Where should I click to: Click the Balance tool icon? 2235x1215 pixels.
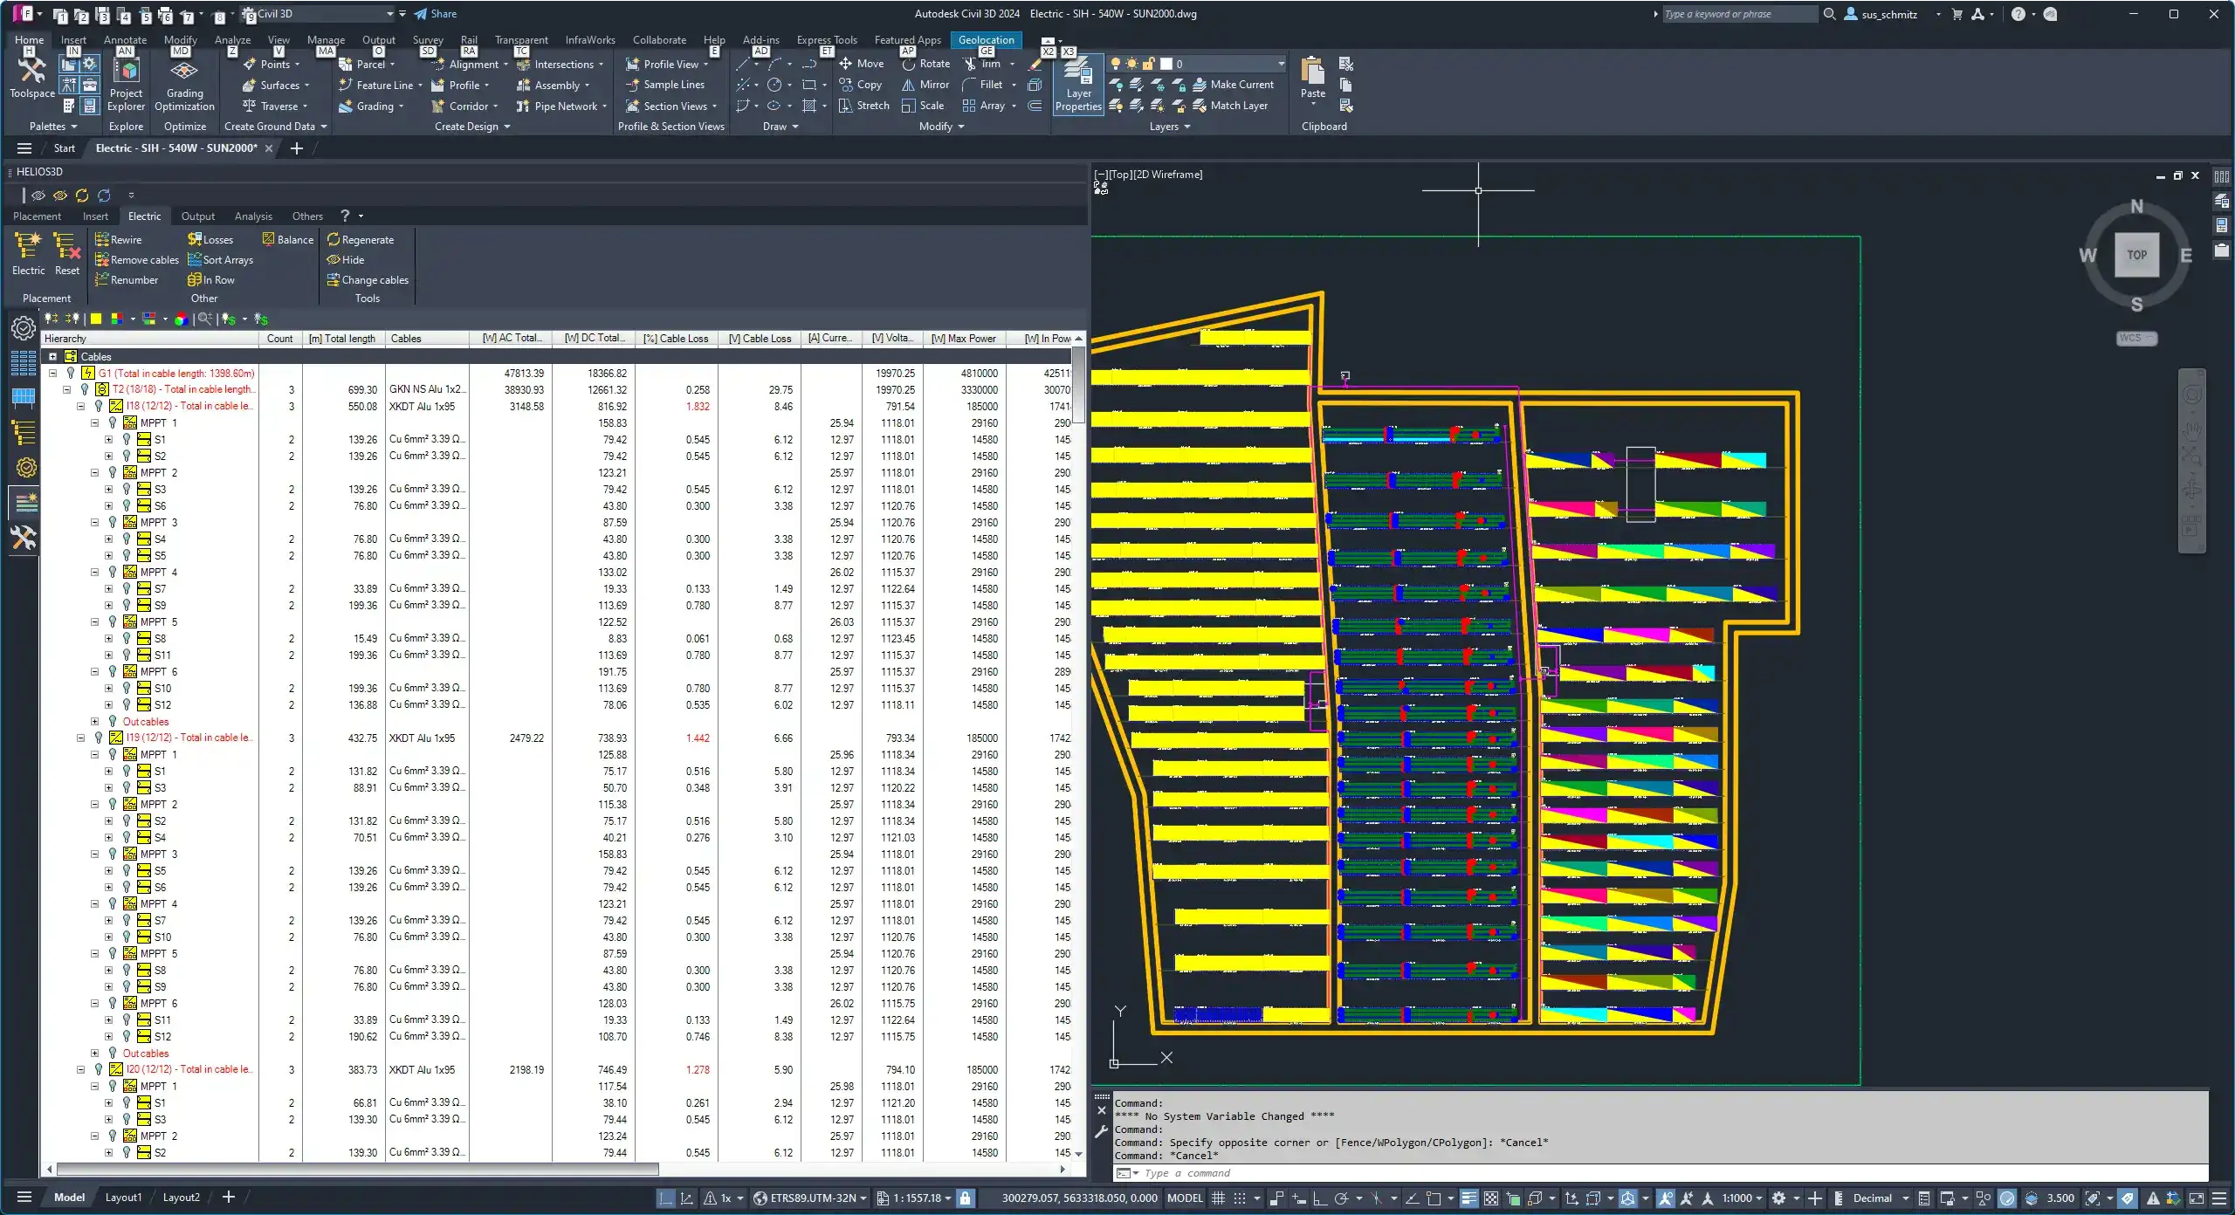point(268,239)
